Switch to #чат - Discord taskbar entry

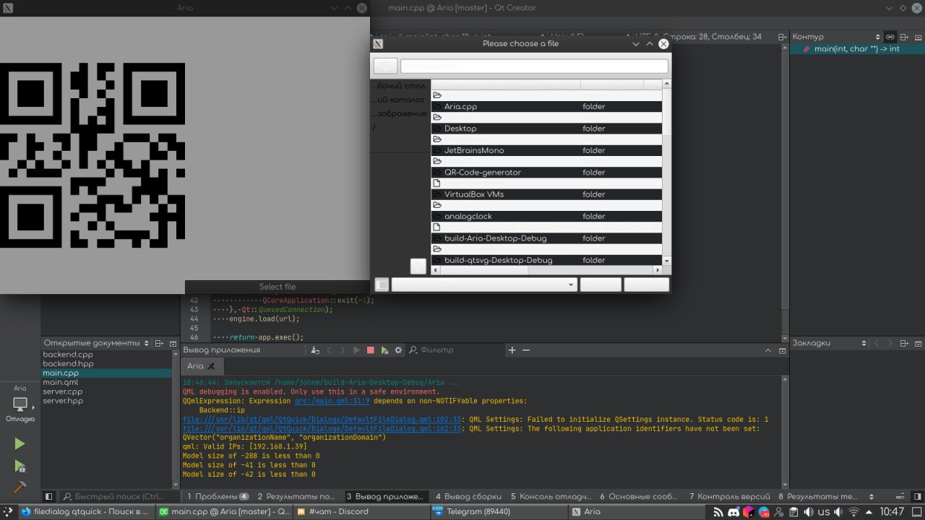tap(361, 511)
